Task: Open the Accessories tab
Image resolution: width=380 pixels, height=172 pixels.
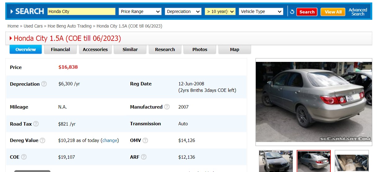Action: [95, 49]
